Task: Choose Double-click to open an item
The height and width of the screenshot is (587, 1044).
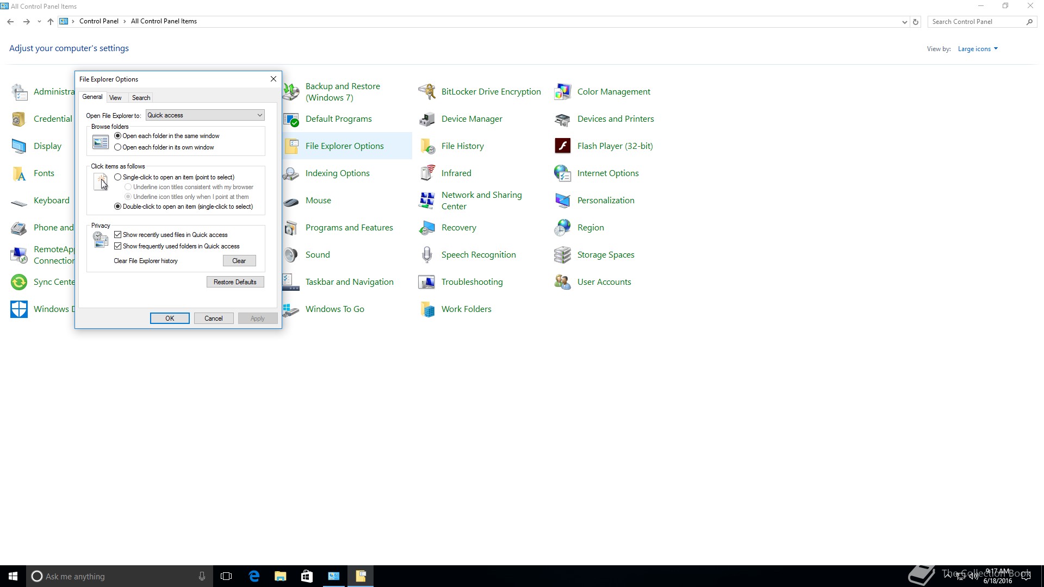Action: (x=117, y=207)
